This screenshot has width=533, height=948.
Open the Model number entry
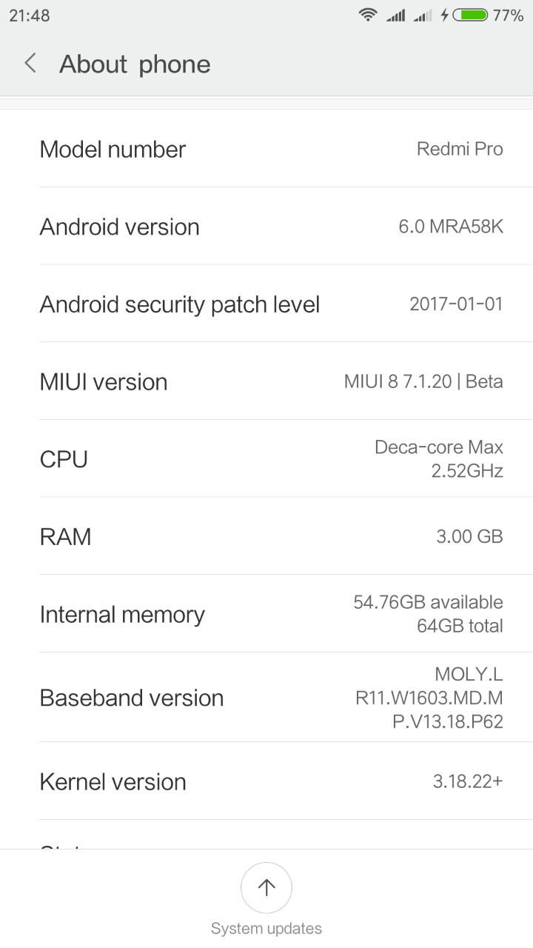point(266,149)
